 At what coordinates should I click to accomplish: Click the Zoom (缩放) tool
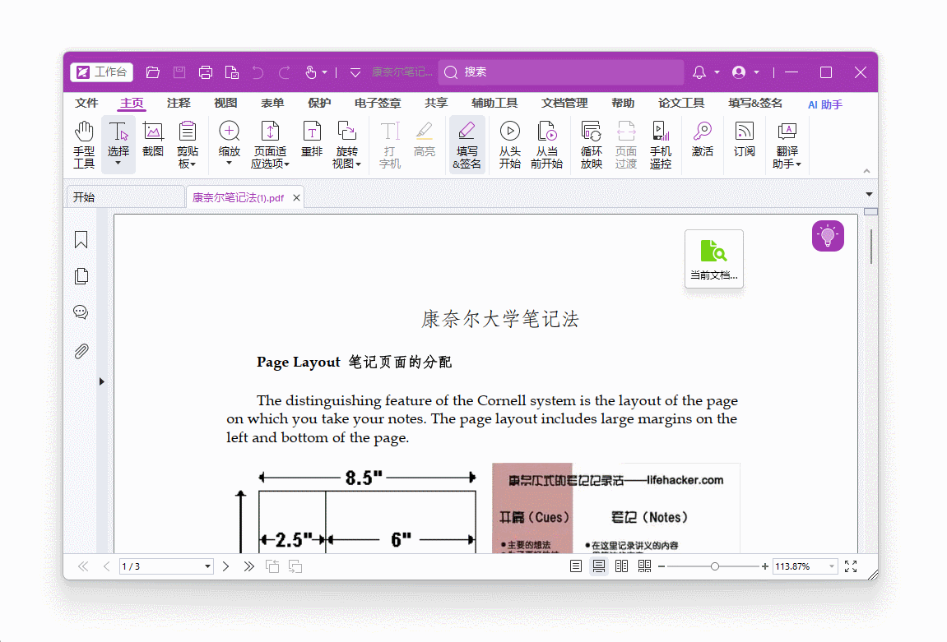(229, 145)
